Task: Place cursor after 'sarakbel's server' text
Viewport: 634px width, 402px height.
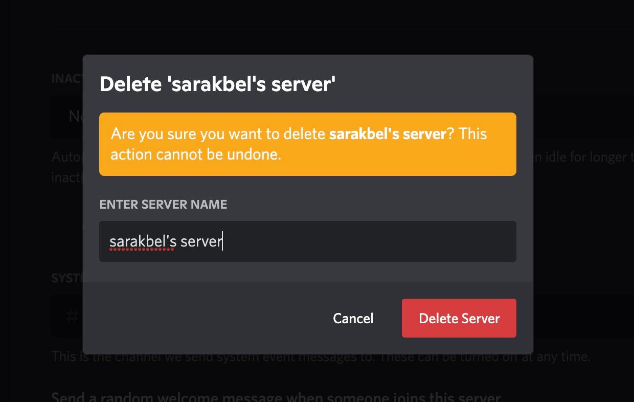Action: (x=223, y=241)
